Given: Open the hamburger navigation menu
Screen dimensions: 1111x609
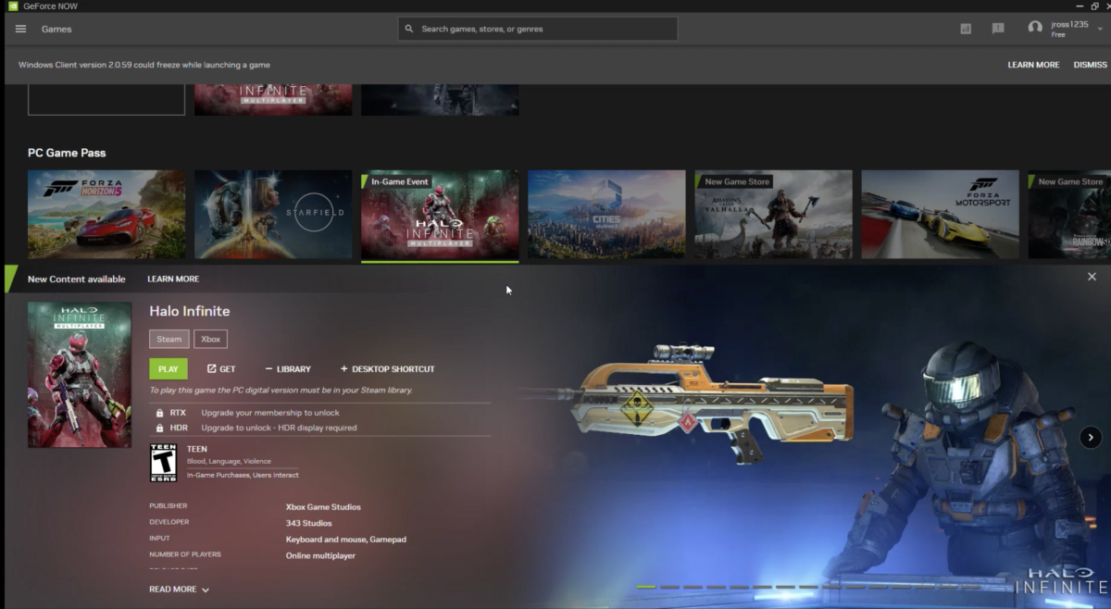Looking at the screenshot, I should 20,29.
